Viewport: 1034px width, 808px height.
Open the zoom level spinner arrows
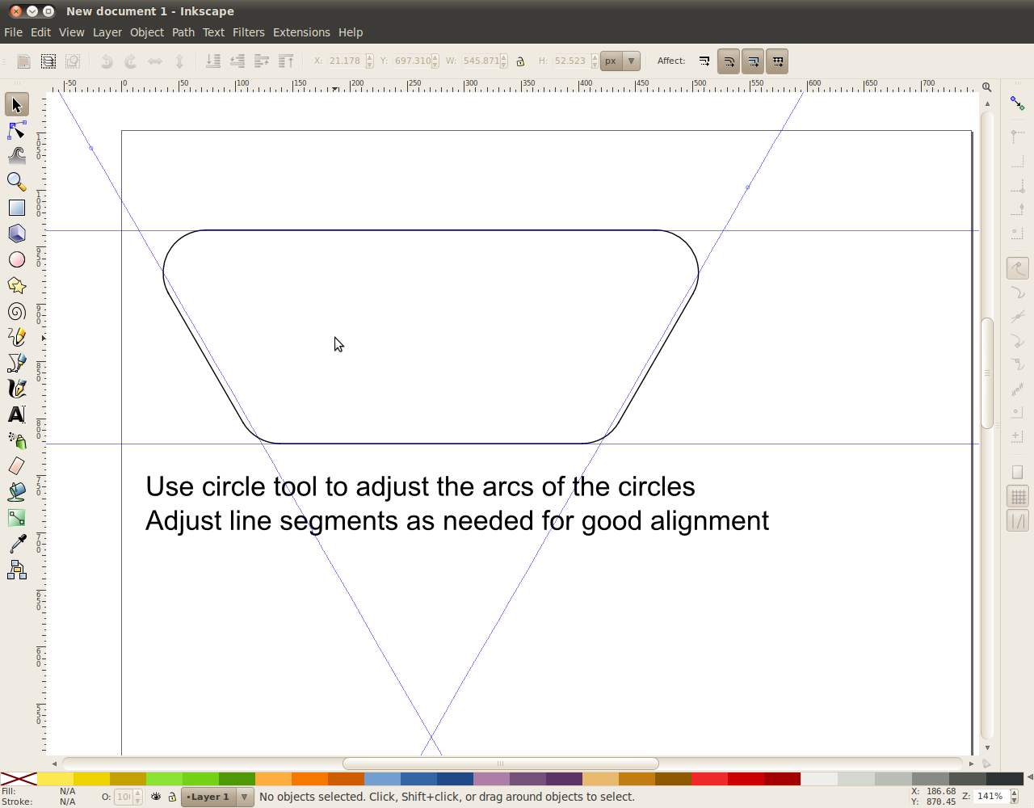(1015, 797)
